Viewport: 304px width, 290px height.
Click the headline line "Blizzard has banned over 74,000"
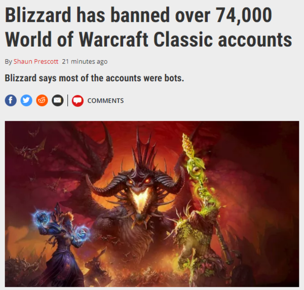138,15
